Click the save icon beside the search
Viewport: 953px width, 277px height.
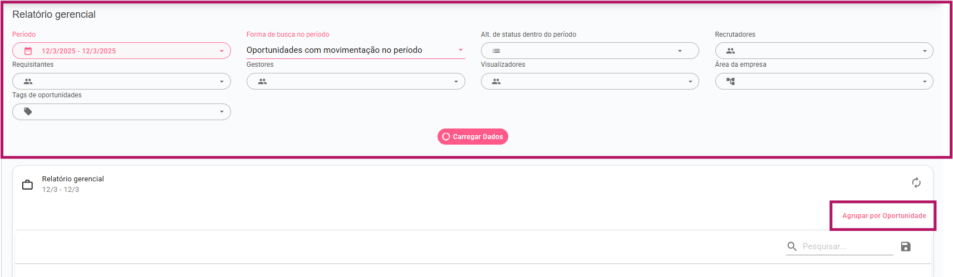pos(906,246)
